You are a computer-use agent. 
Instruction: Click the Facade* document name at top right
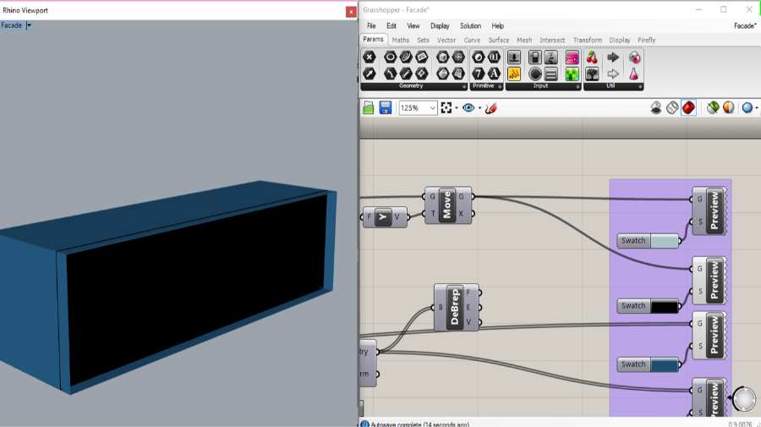[x=745, y=25]
